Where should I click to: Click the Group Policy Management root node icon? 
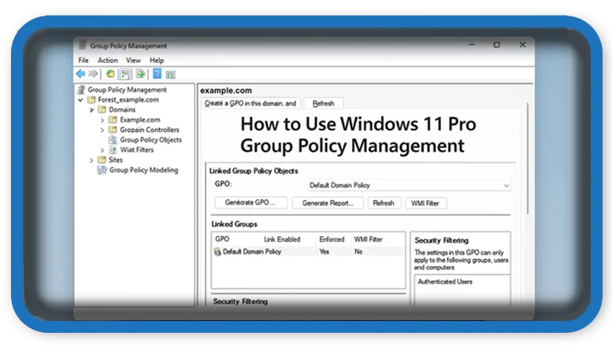click(81, 90)
